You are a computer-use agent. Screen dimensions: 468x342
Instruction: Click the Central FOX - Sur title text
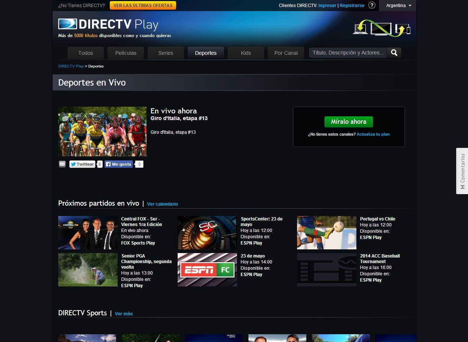(x=142, y=222)
